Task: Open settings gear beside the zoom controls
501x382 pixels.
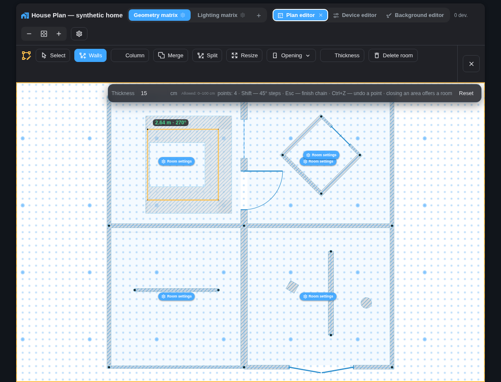Action: (x=79, y=34)
